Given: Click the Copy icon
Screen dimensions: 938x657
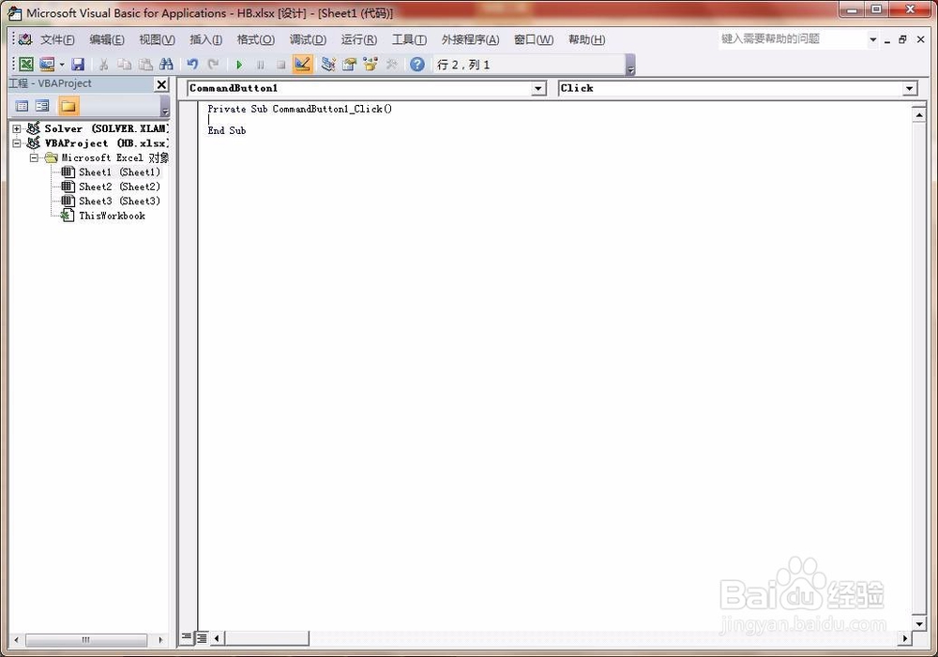Looking at the screenshot, I should tap(125, 64).
